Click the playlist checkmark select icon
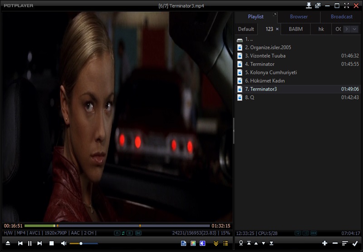 [355, 243]
